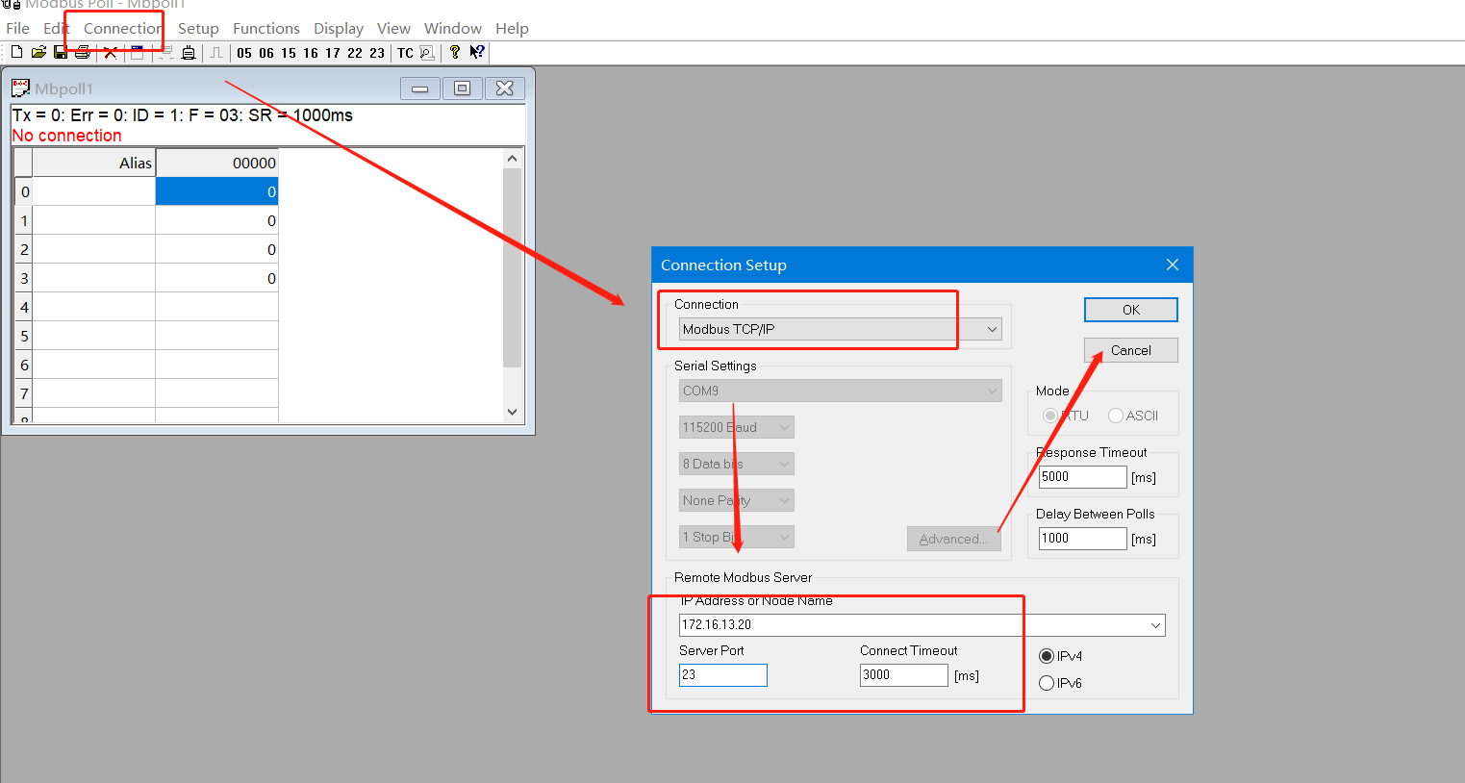Open the Setup menu
The height and width of the screenshot is (783, 1465).
[x=198, y=29]
